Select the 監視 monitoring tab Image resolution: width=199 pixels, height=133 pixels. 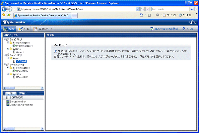tap(9, 29)
